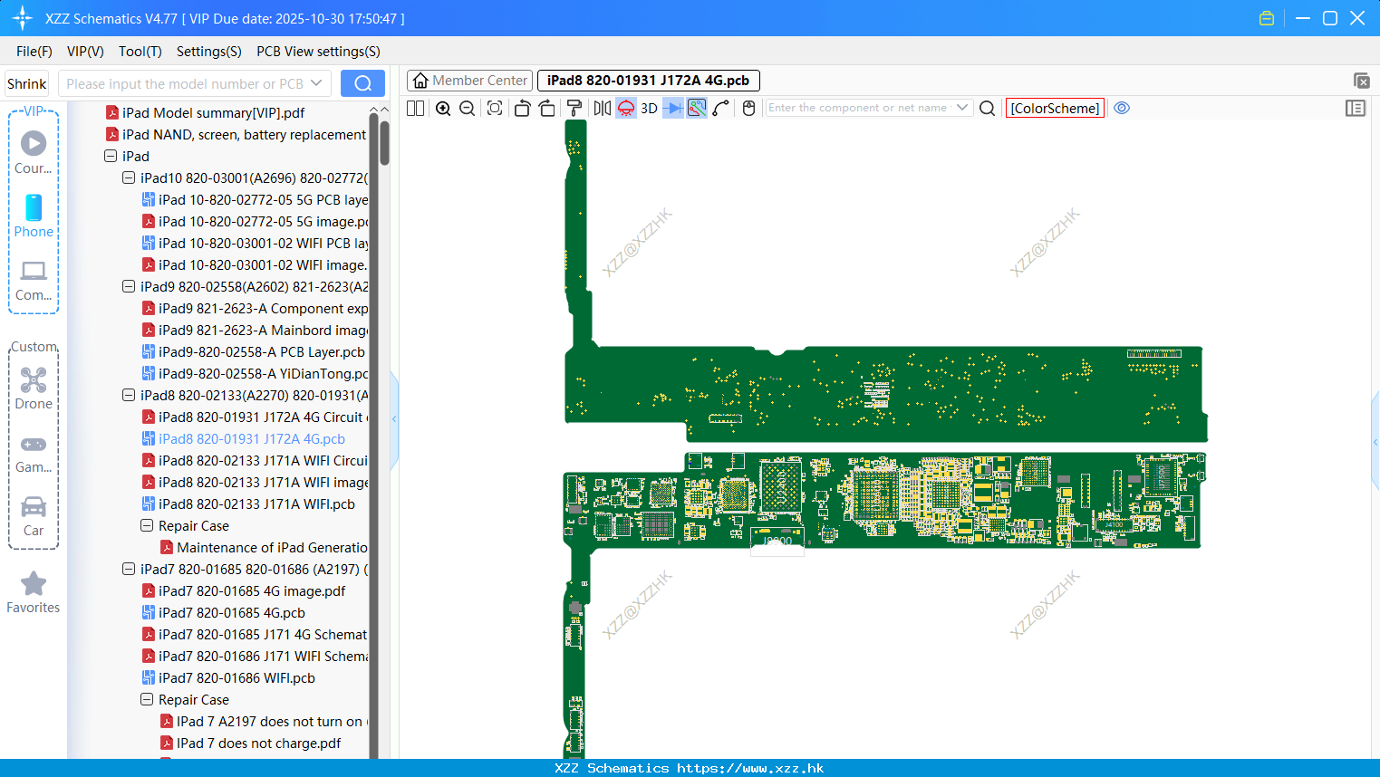Open the ColorScheme button
Viewport: 1380px width, 777px height.
pyautogui.click(x=1055, y=108)
